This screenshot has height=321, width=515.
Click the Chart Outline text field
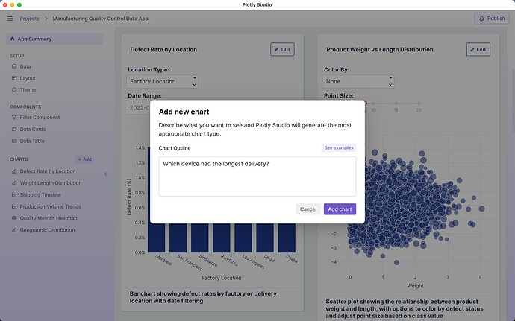(x=257, y=177)
